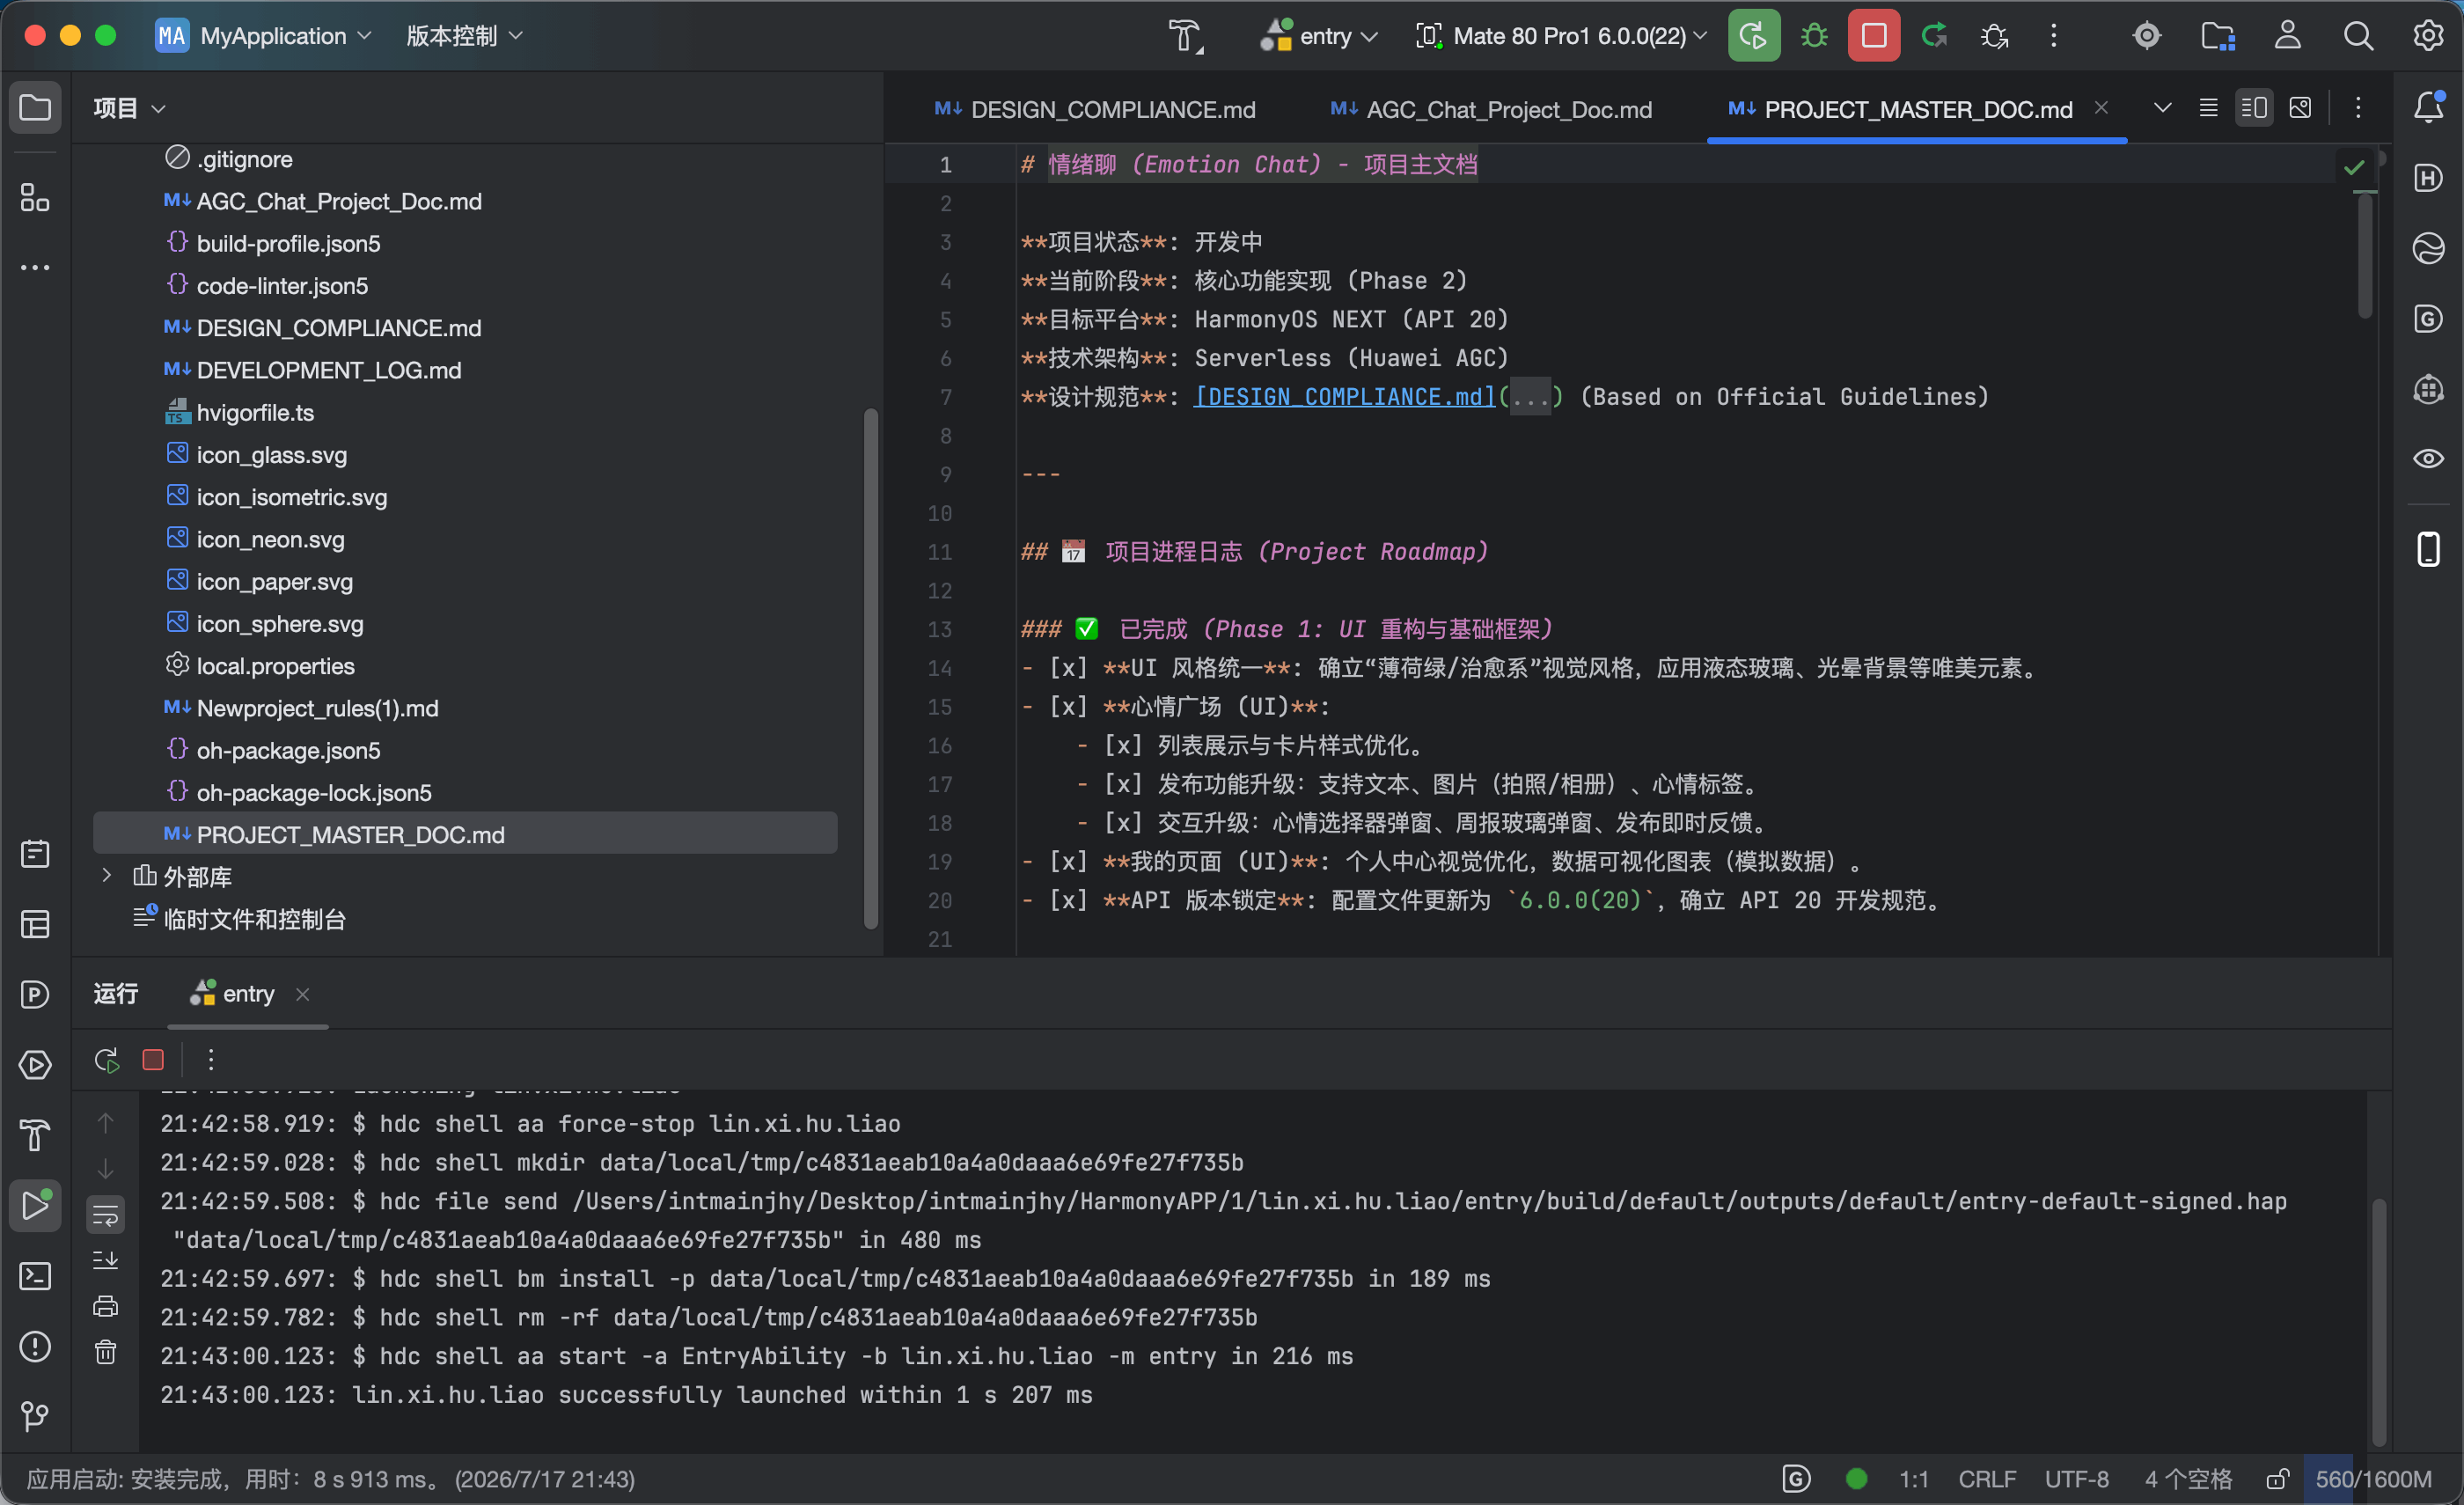Open the 版本控制 dropdown menu

[x=465, y=36]
